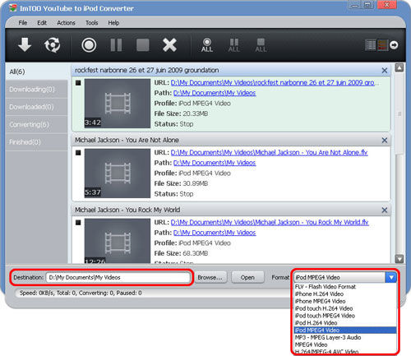
Task: Click the download arrow toolbar icon
Action: (25, 45)
